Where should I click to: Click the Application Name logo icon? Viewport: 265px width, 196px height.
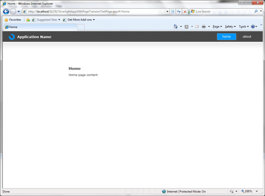pos(12,37)
